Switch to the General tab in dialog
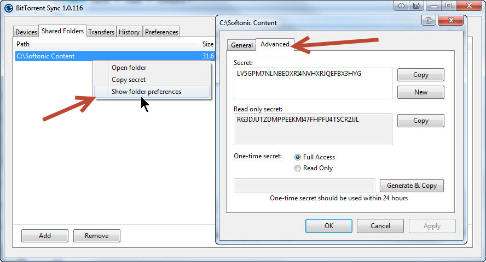The width and height of the screenshot is (486, 262). click(242, 45)
